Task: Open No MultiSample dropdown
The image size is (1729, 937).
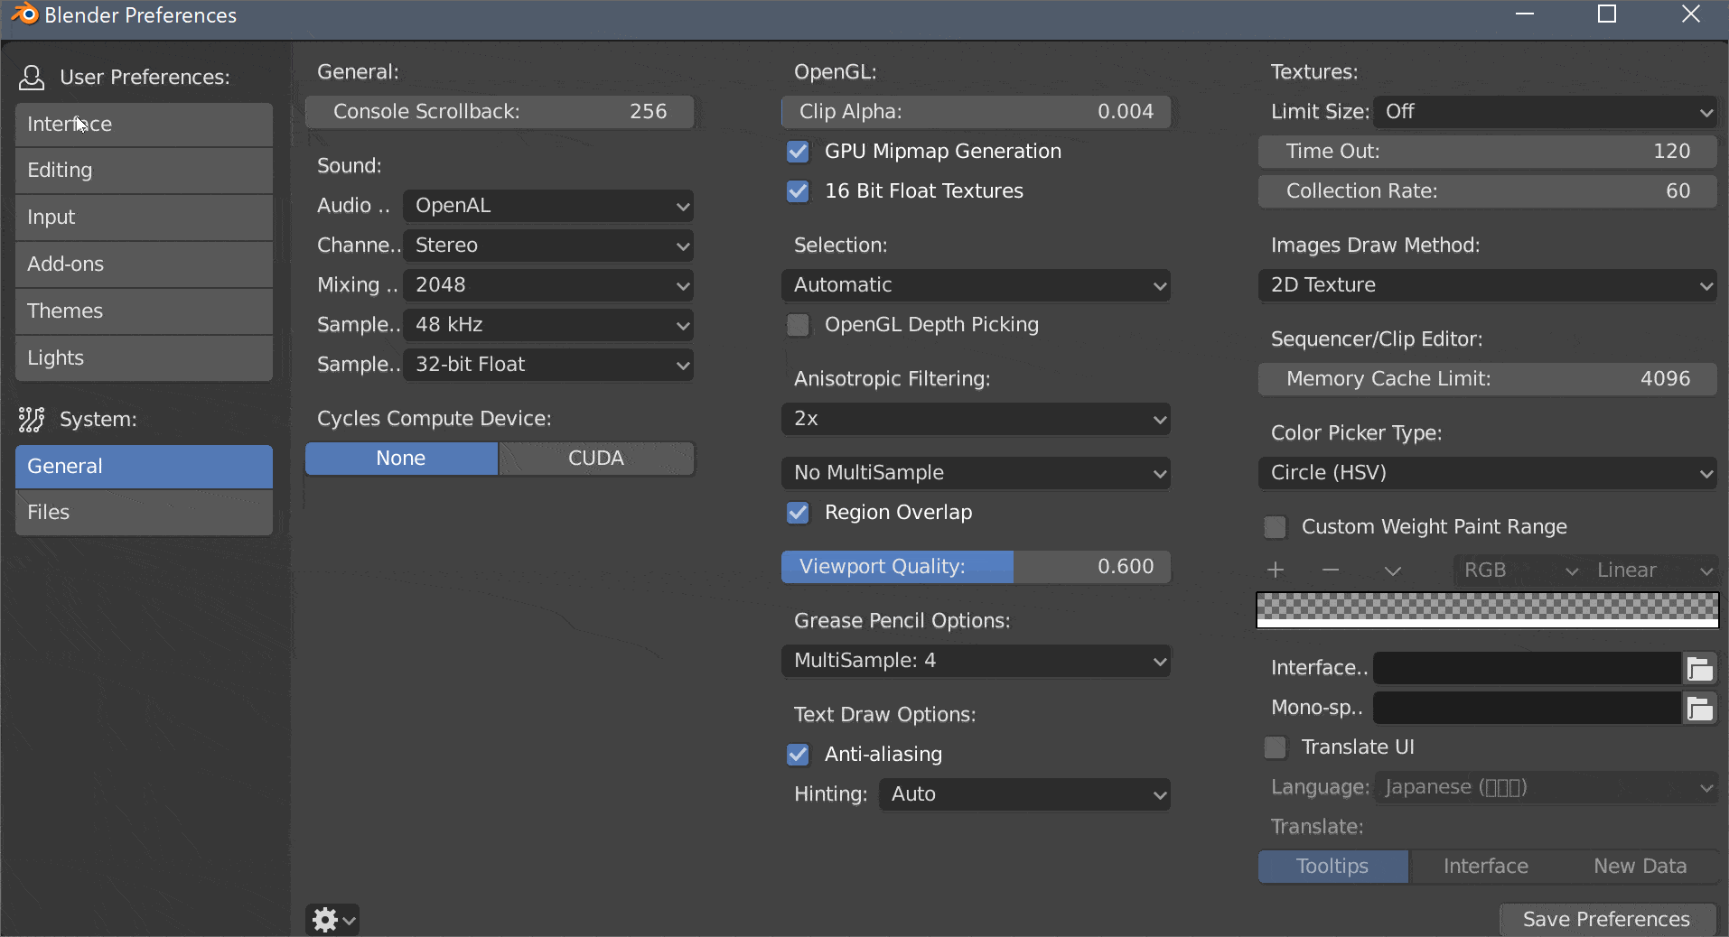Action: pyautogui.click(x=976, y=473)
